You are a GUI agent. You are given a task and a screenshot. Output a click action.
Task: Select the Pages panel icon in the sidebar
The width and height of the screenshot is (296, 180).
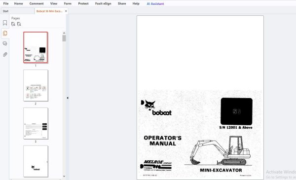pyautogui.click(x=5, y=34)
